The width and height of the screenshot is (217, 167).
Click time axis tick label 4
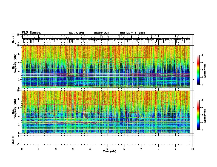tap(90, 149)
